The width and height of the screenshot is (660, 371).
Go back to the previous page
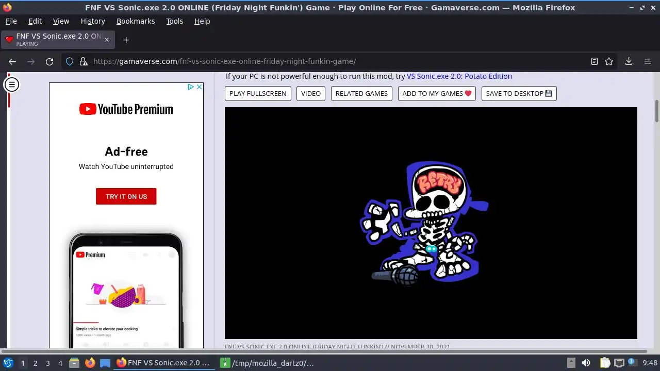[x=12, y=61]
